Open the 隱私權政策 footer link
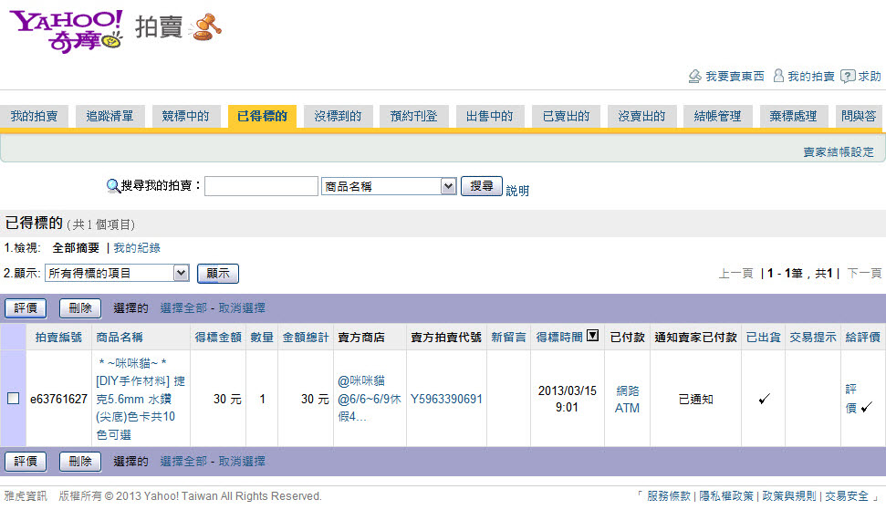This screenshot has width=886, height=510. pyautogui.click(x=726, y=496)
